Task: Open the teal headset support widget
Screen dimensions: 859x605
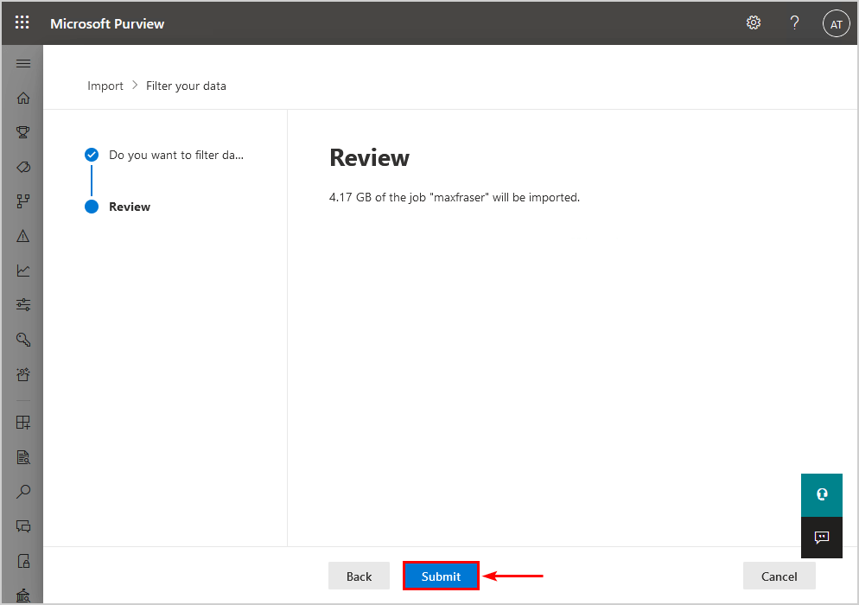Action: coord(821,495)
